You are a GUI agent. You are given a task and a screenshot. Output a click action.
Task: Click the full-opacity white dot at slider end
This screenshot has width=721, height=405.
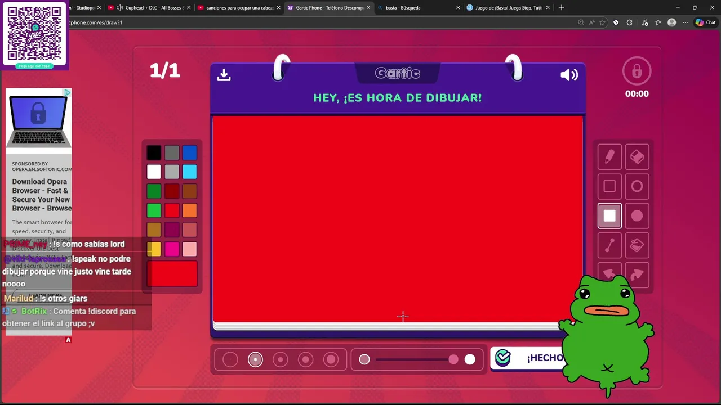[x=470, y=359]
